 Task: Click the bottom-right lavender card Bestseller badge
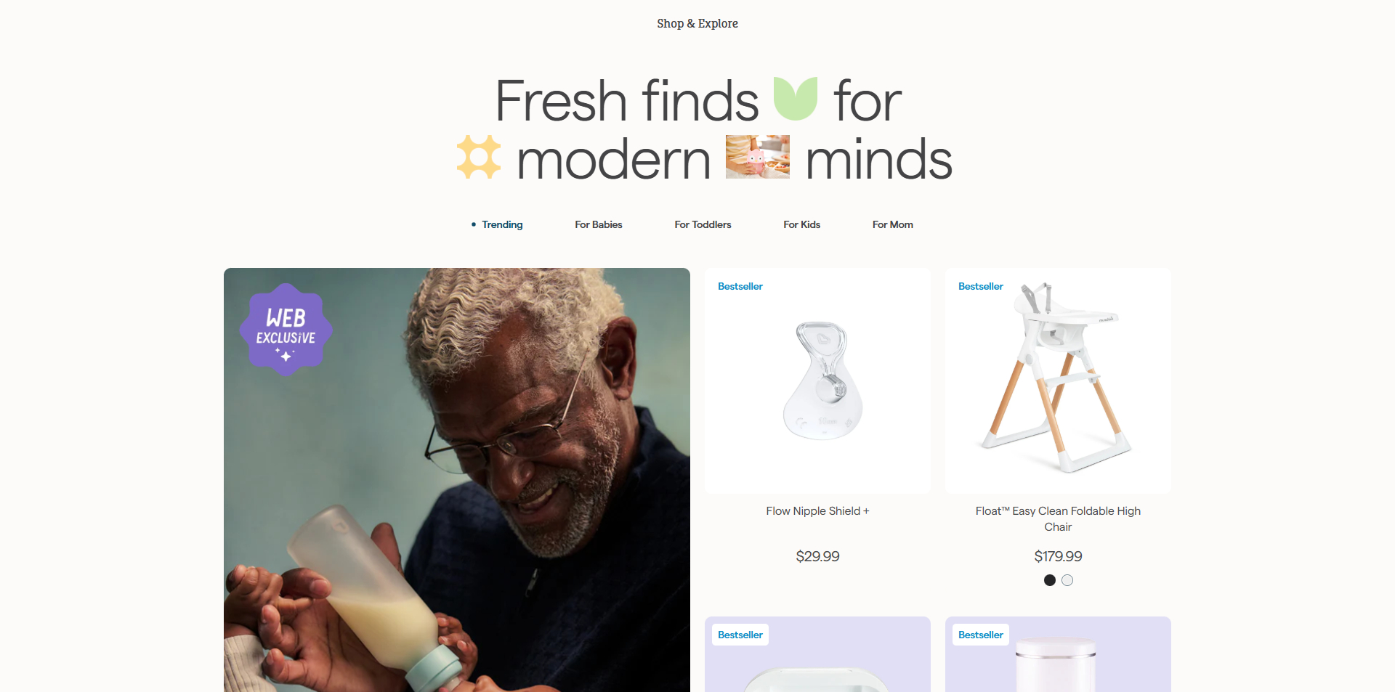point(981,635)
